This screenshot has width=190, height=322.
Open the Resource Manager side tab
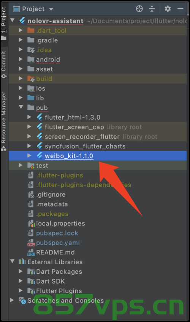pyautogui.click(x=4, y=121)
